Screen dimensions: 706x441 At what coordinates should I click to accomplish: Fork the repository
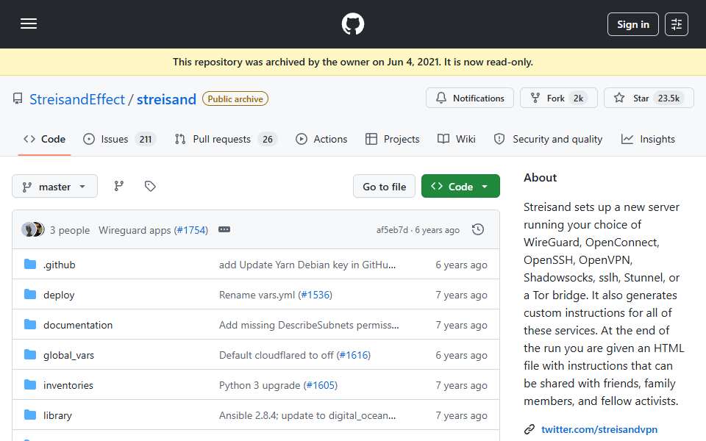[558, 98]
